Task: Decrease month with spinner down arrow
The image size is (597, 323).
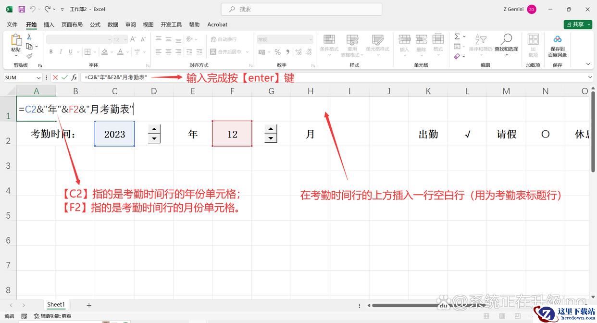Action: click(271, 138)
